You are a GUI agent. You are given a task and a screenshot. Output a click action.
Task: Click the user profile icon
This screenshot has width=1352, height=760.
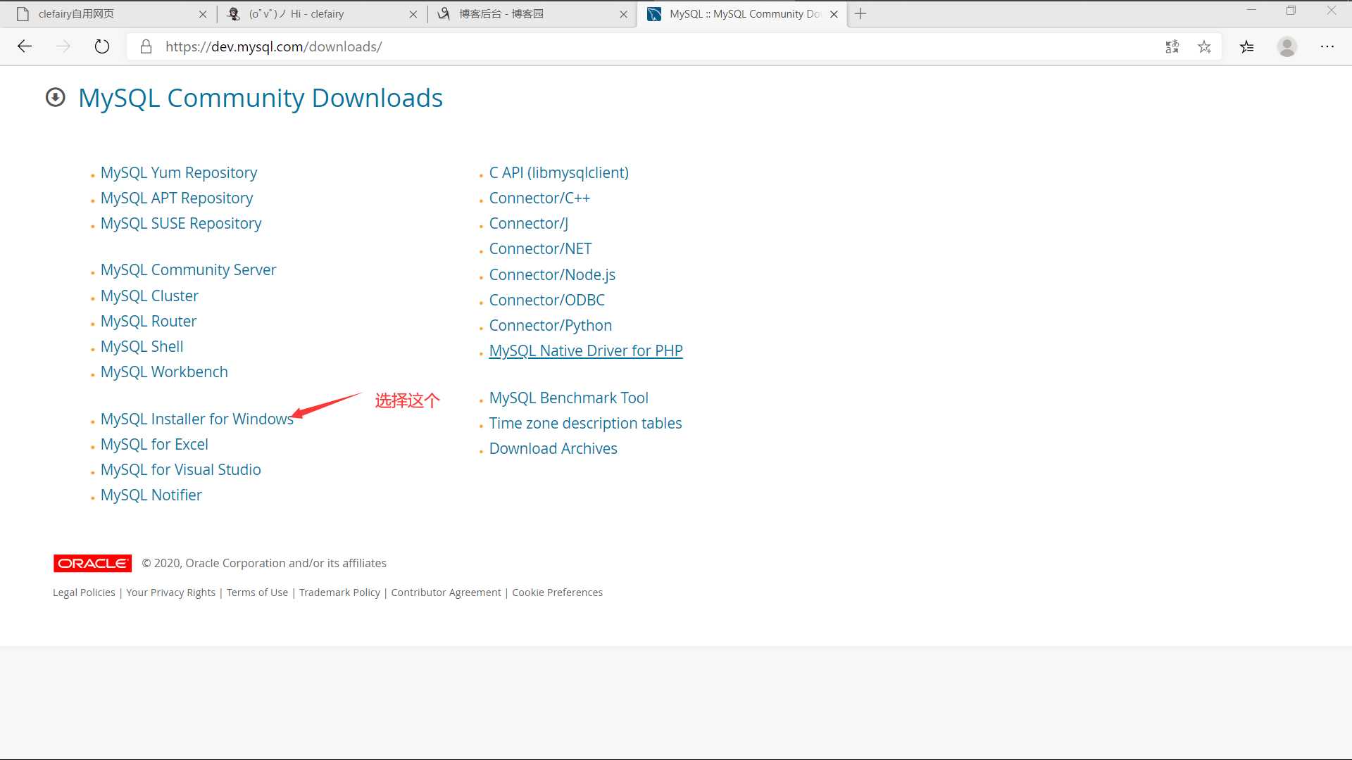tap(1289, 46)
